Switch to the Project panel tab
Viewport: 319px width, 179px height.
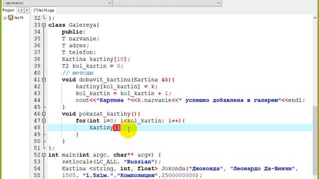click(8, 10)
